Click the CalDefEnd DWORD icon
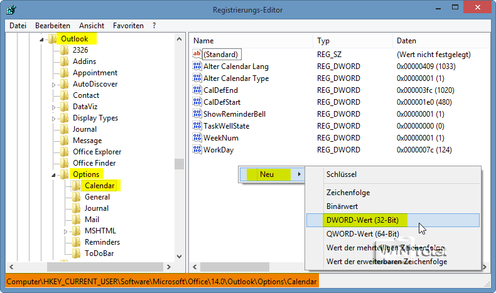 coord(197,90)
